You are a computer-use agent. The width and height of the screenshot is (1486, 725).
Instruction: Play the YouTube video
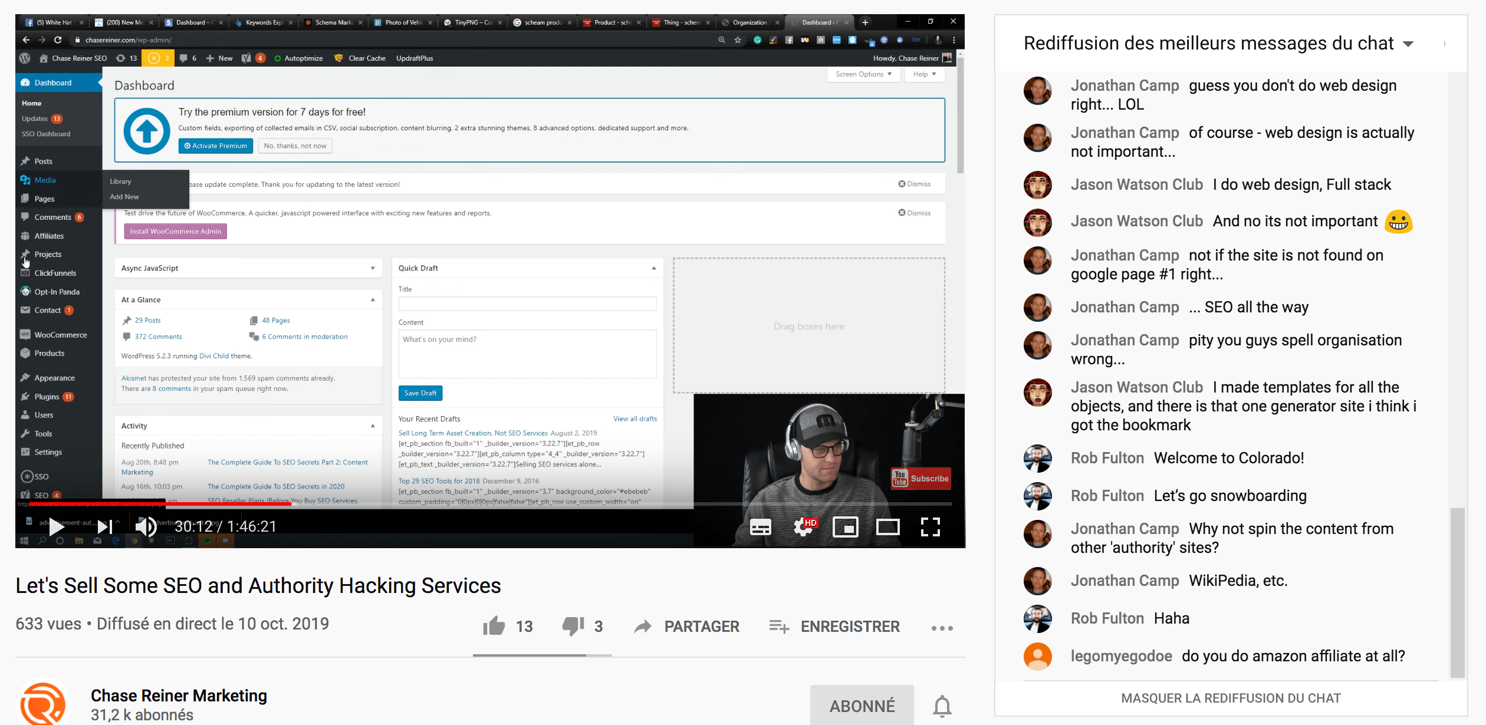57,527
